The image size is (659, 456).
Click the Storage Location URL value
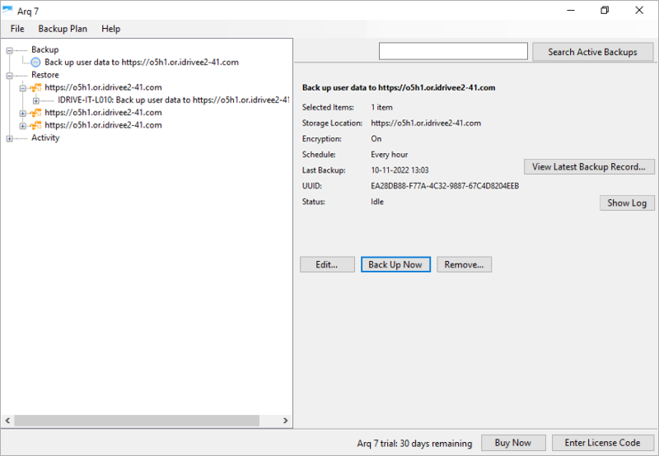(x=426, y=123)
